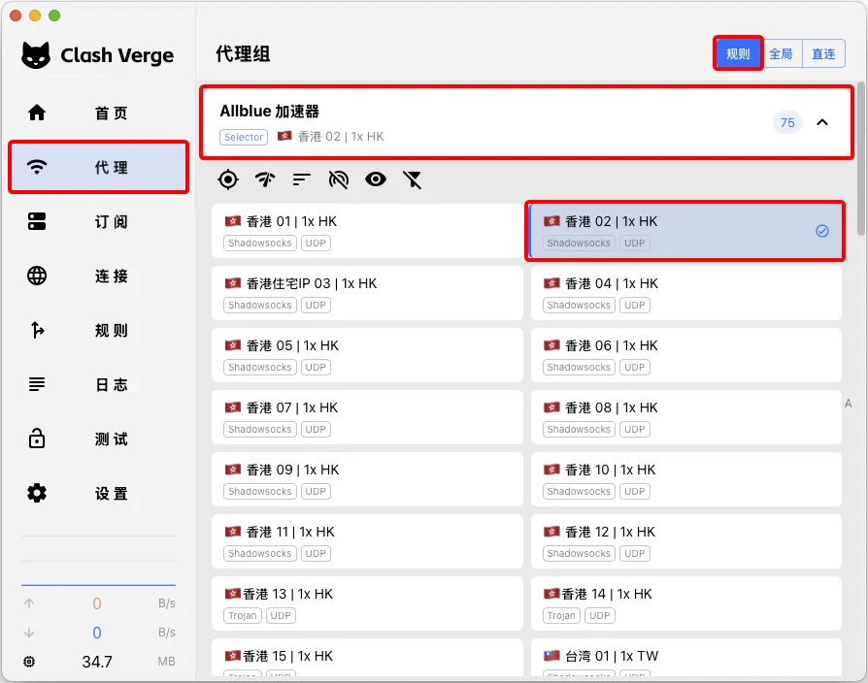
Task: Open the filter with crossed funnel icon
Action: click(413, 179)
